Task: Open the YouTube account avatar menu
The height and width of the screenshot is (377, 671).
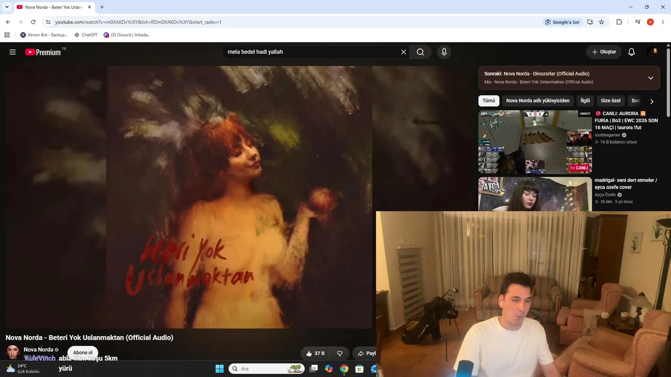Action: coord(653,52)
